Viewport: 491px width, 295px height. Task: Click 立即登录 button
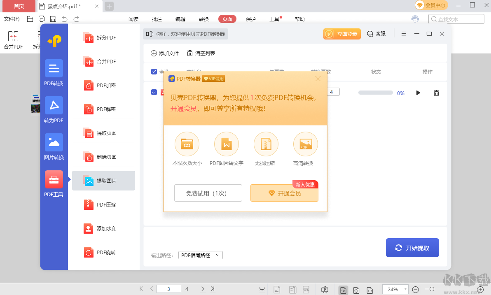click(x=342, y=34)
